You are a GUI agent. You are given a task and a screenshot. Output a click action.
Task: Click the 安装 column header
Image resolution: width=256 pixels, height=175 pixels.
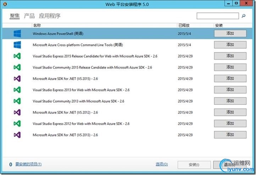click(x=233, y=25)
